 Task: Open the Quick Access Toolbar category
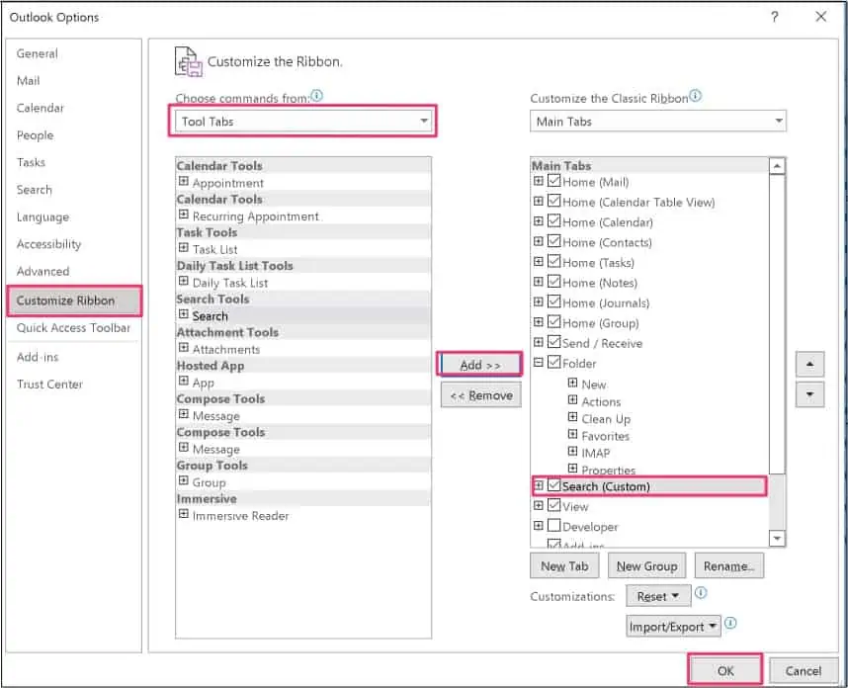point(73,328)
